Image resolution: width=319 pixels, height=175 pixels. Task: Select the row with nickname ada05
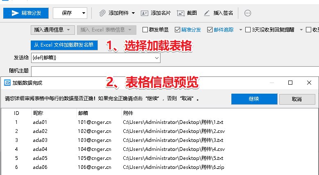tap(160, 158)
